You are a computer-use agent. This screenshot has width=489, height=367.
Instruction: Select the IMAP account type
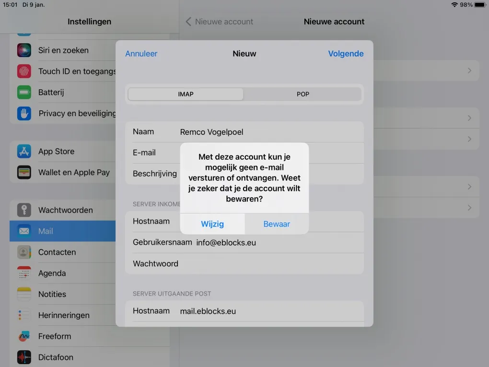click(186, 94)
